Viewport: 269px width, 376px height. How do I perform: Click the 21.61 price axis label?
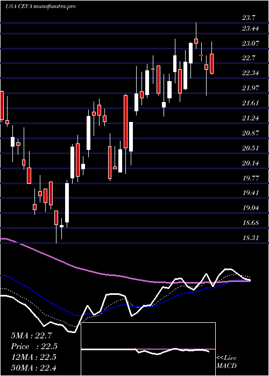point(251,103)
